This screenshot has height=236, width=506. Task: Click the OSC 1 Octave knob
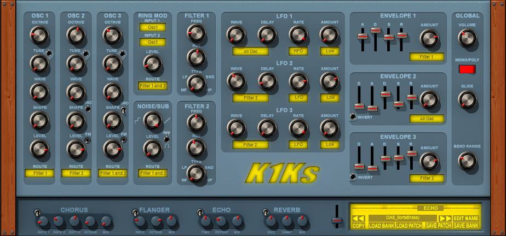[39, 36]
